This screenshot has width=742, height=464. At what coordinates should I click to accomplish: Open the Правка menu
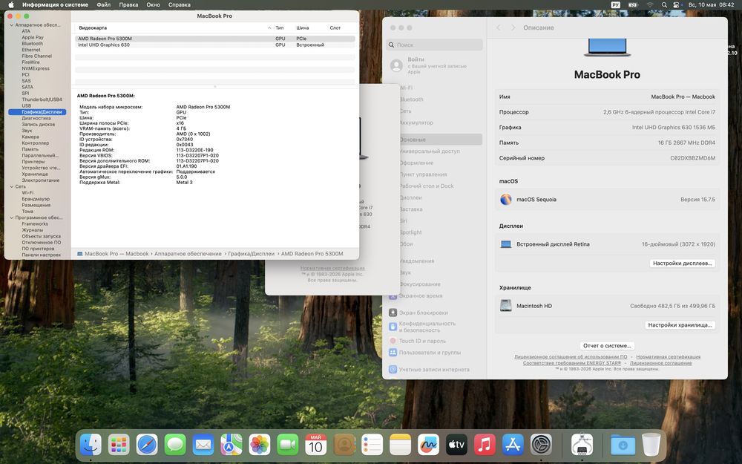point(128,4)
